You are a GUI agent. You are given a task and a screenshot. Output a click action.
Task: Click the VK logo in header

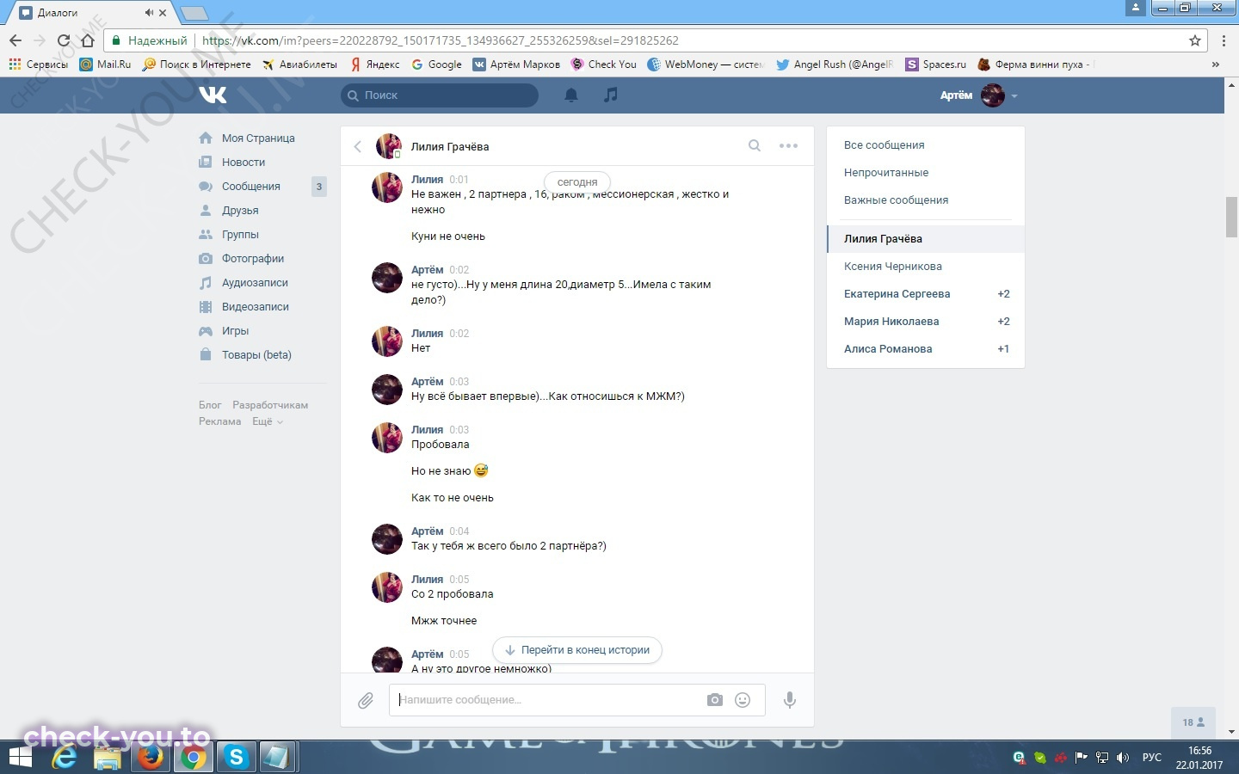click(x=213, y=95)
